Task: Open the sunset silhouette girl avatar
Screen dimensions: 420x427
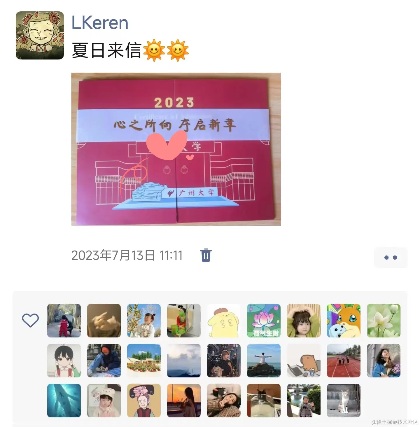Action: click(184, 400)
